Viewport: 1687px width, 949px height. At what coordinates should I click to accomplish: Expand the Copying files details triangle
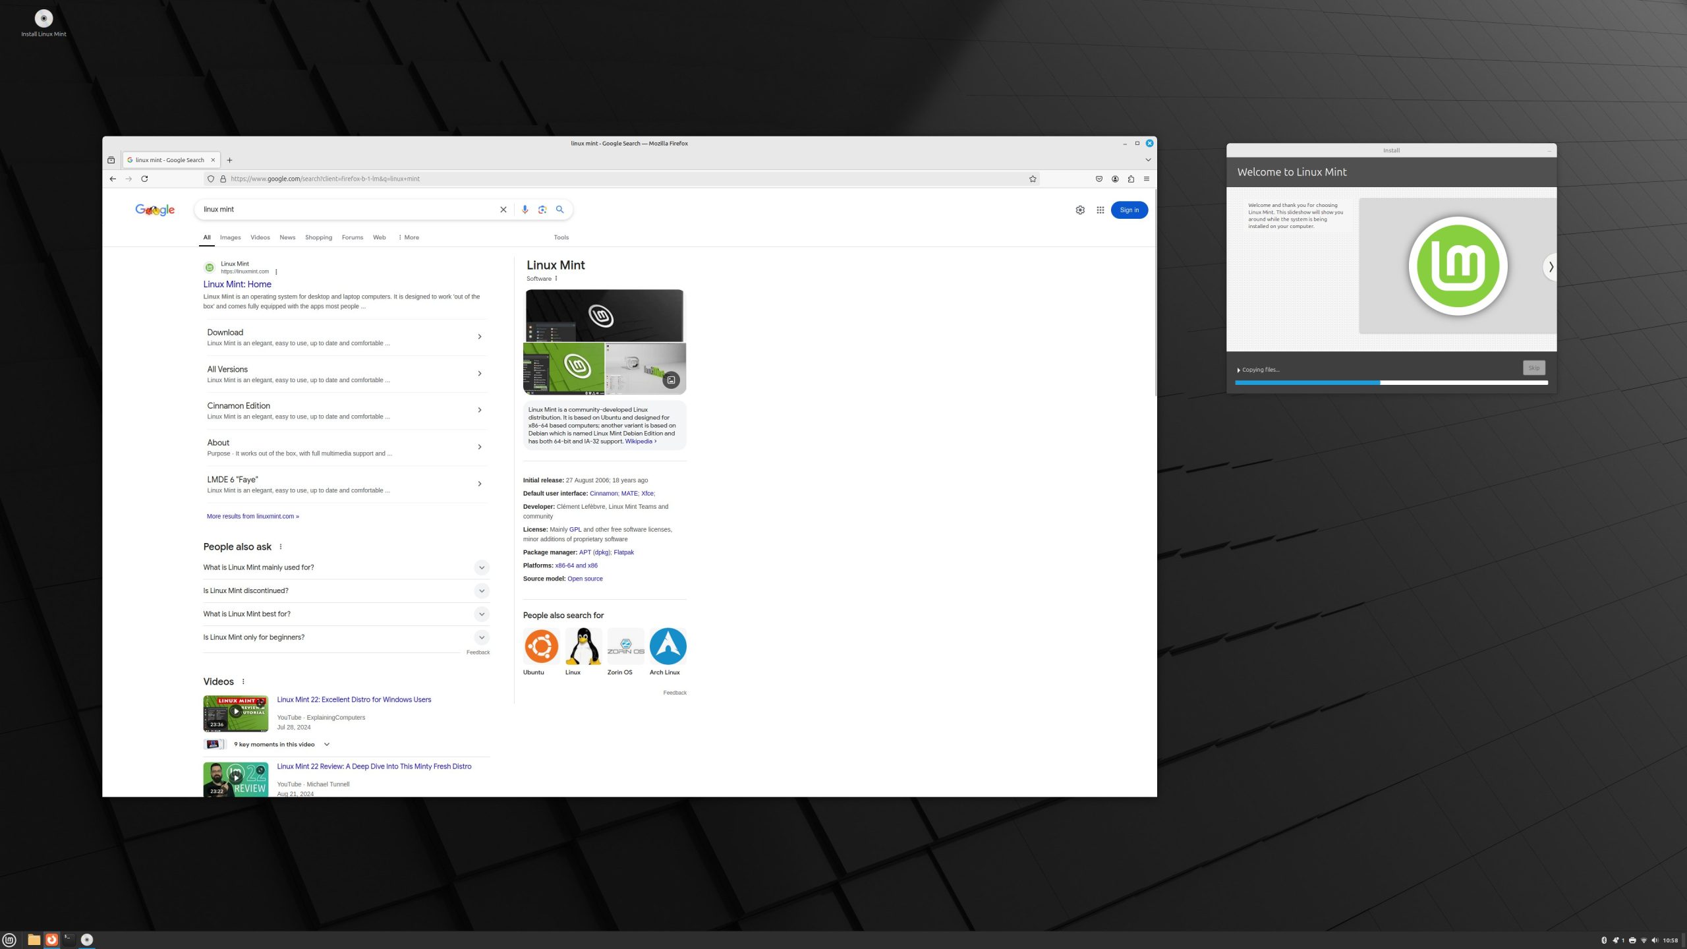coord(1238,370)
